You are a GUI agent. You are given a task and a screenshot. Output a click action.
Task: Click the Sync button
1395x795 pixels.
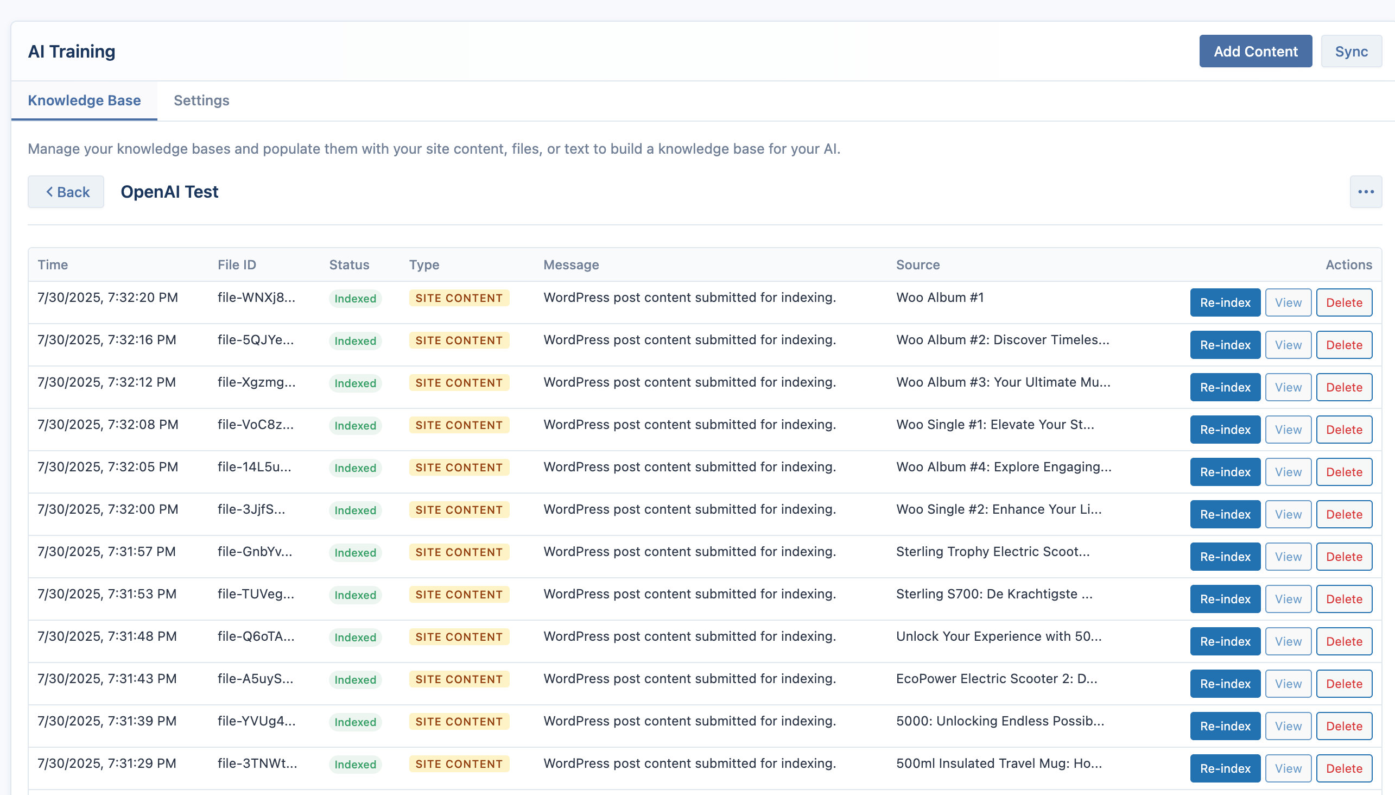tap(1352, 52)
